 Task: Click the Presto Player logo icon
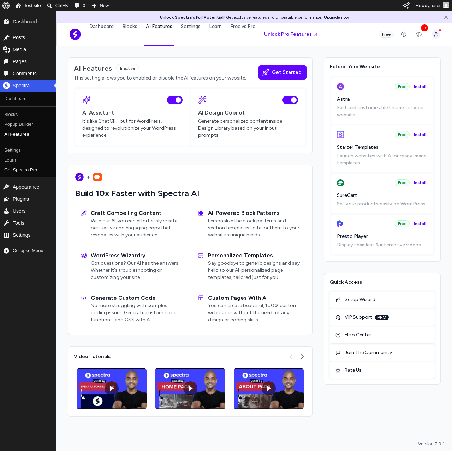click(x=340, y=224)
